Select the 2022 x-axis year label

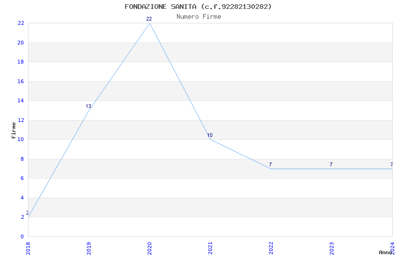(271, 249)
